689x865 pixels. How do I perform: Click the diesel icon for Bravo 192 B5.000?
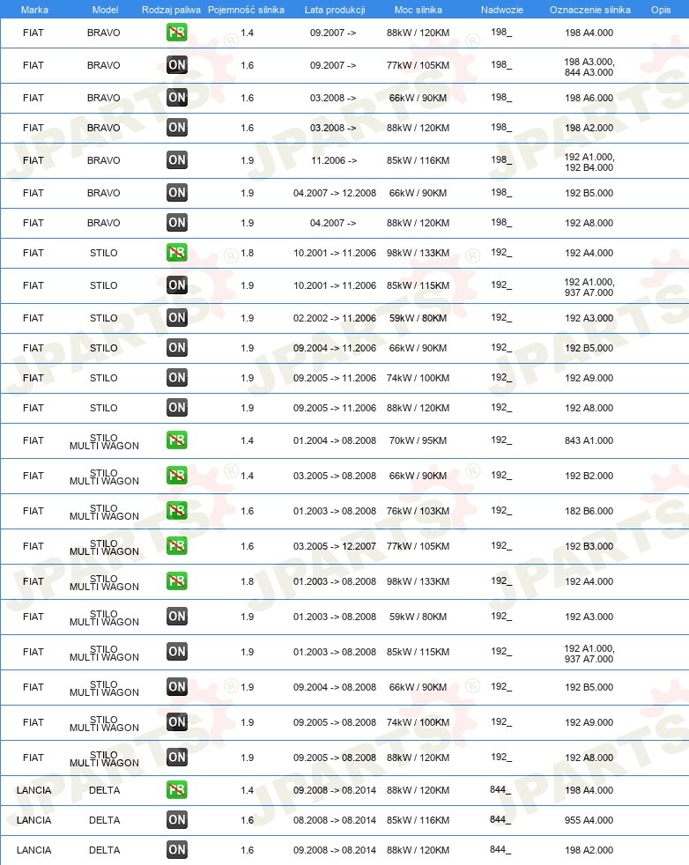pyautogui.click(x=176, y=193)
